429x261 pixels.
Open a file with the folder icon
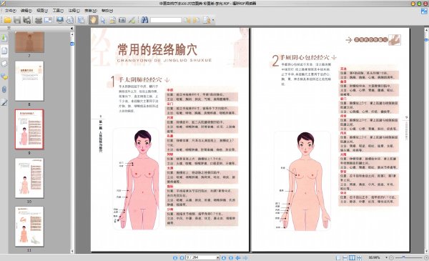point(7,20)
